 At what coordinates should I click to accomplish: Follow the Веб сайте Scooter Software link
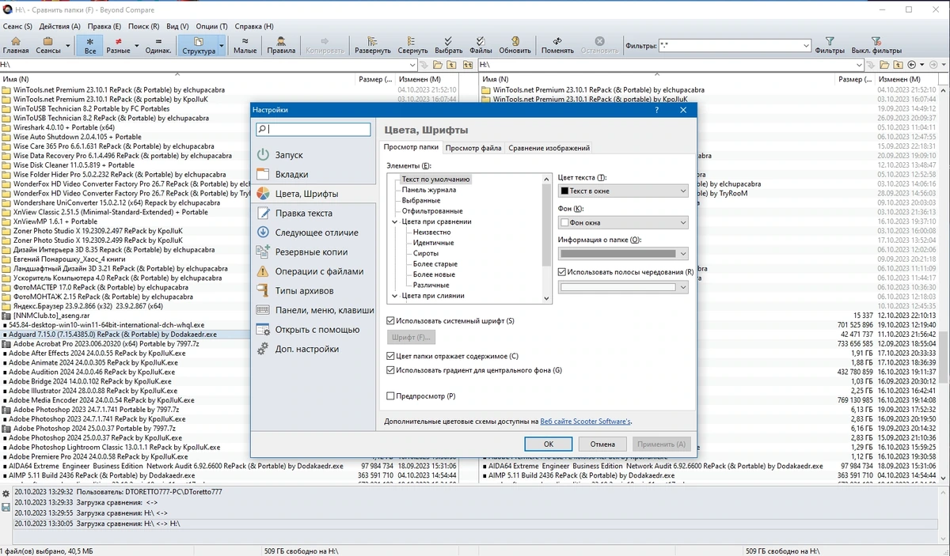[585, 422]
